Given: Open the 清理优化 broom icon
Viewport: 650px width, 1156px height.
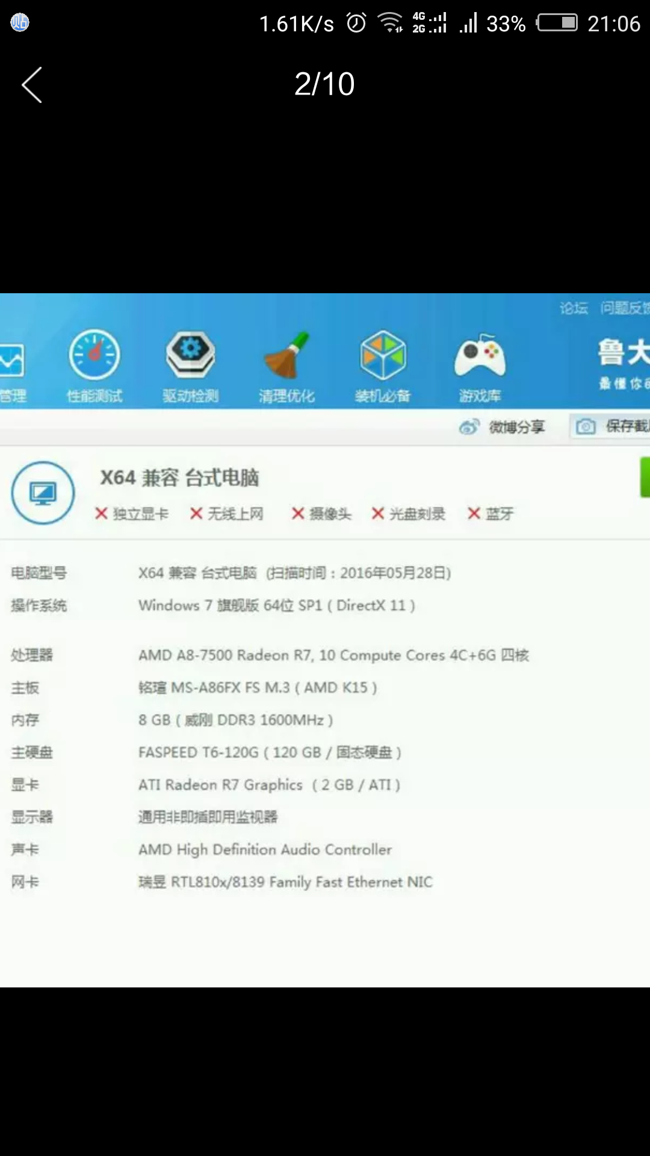Looking at the screenshot, I should click(287, 355).
